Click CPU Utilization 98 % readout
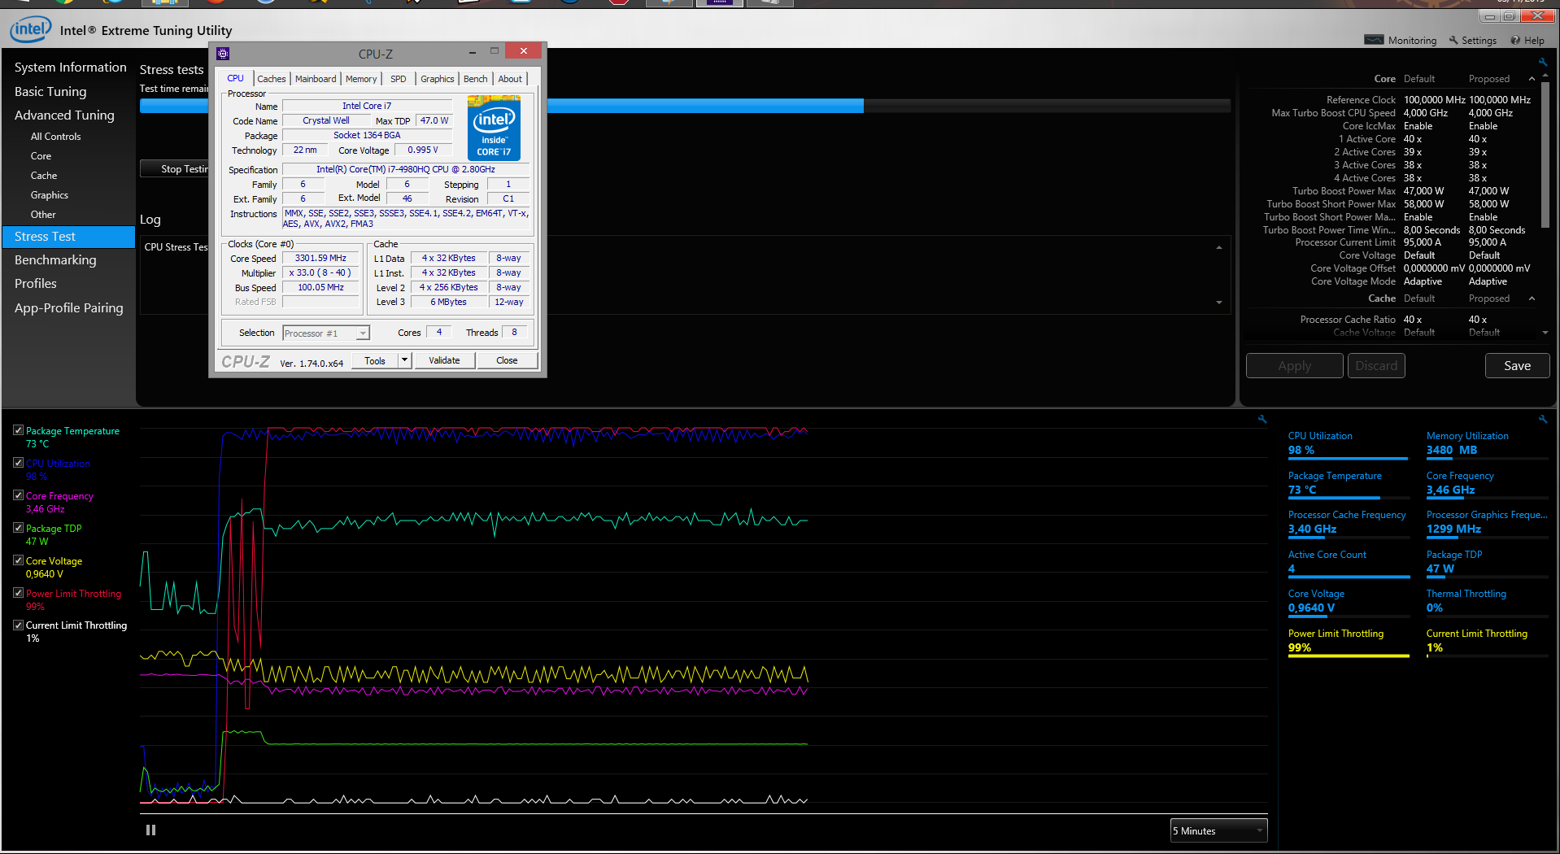 click(x=1301, y=451)
